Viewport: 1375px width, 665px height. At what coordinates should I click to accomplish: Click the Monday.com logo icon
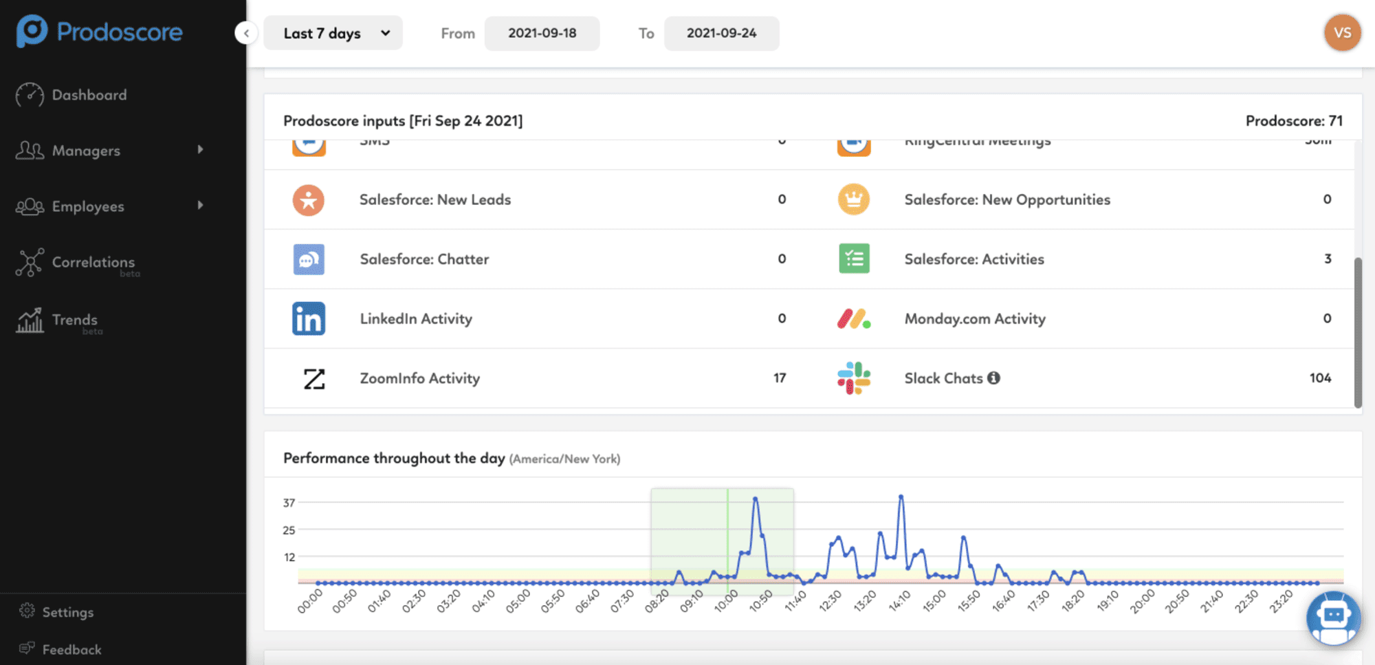[x=854, y=318]
